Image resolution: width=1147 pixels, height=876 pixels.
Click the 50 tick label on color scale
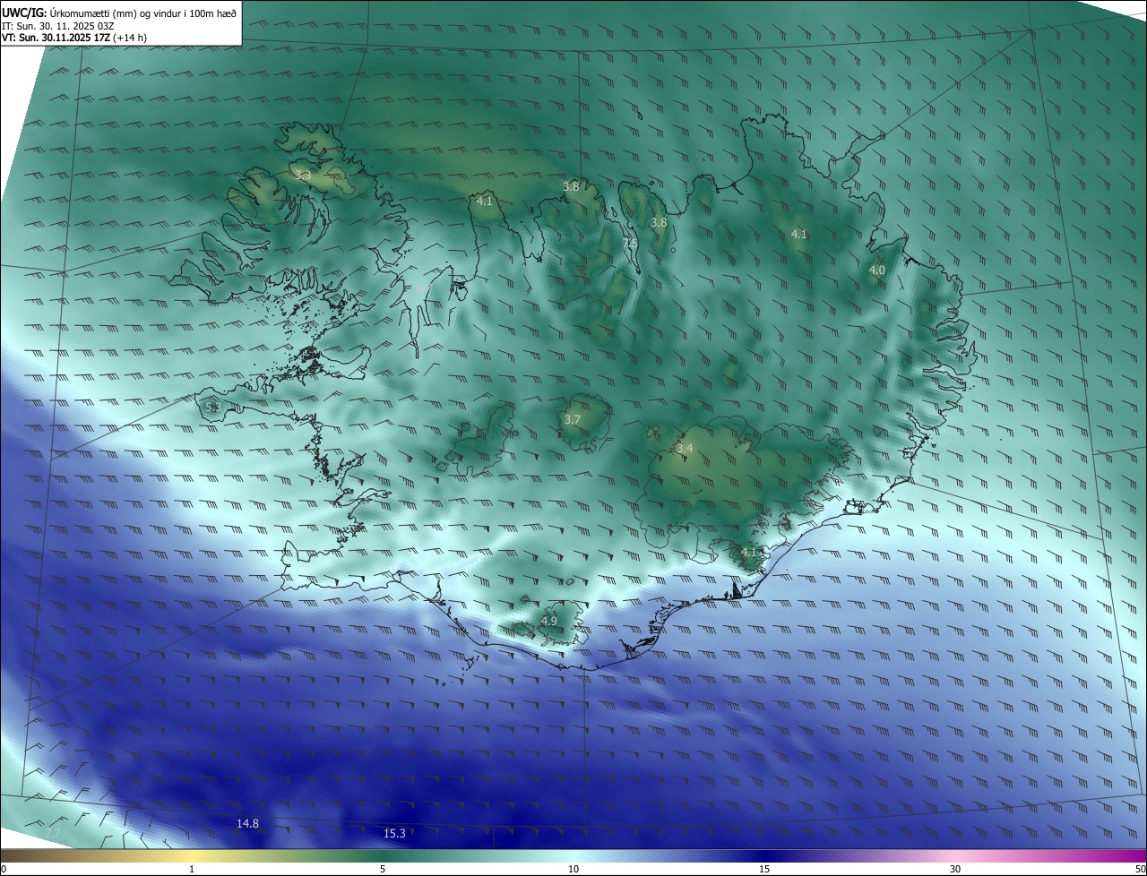1140,869
